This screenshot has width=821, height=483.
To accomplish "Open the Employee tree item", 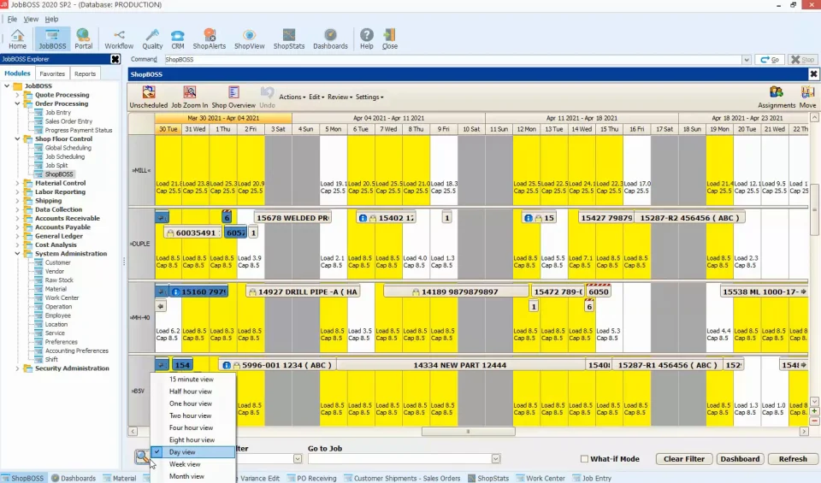I will point(57,315).
